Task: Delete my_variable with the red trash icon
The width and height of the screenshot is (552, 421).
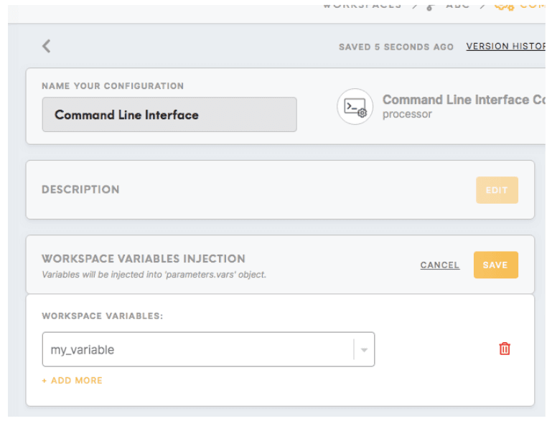Action: 505,349
